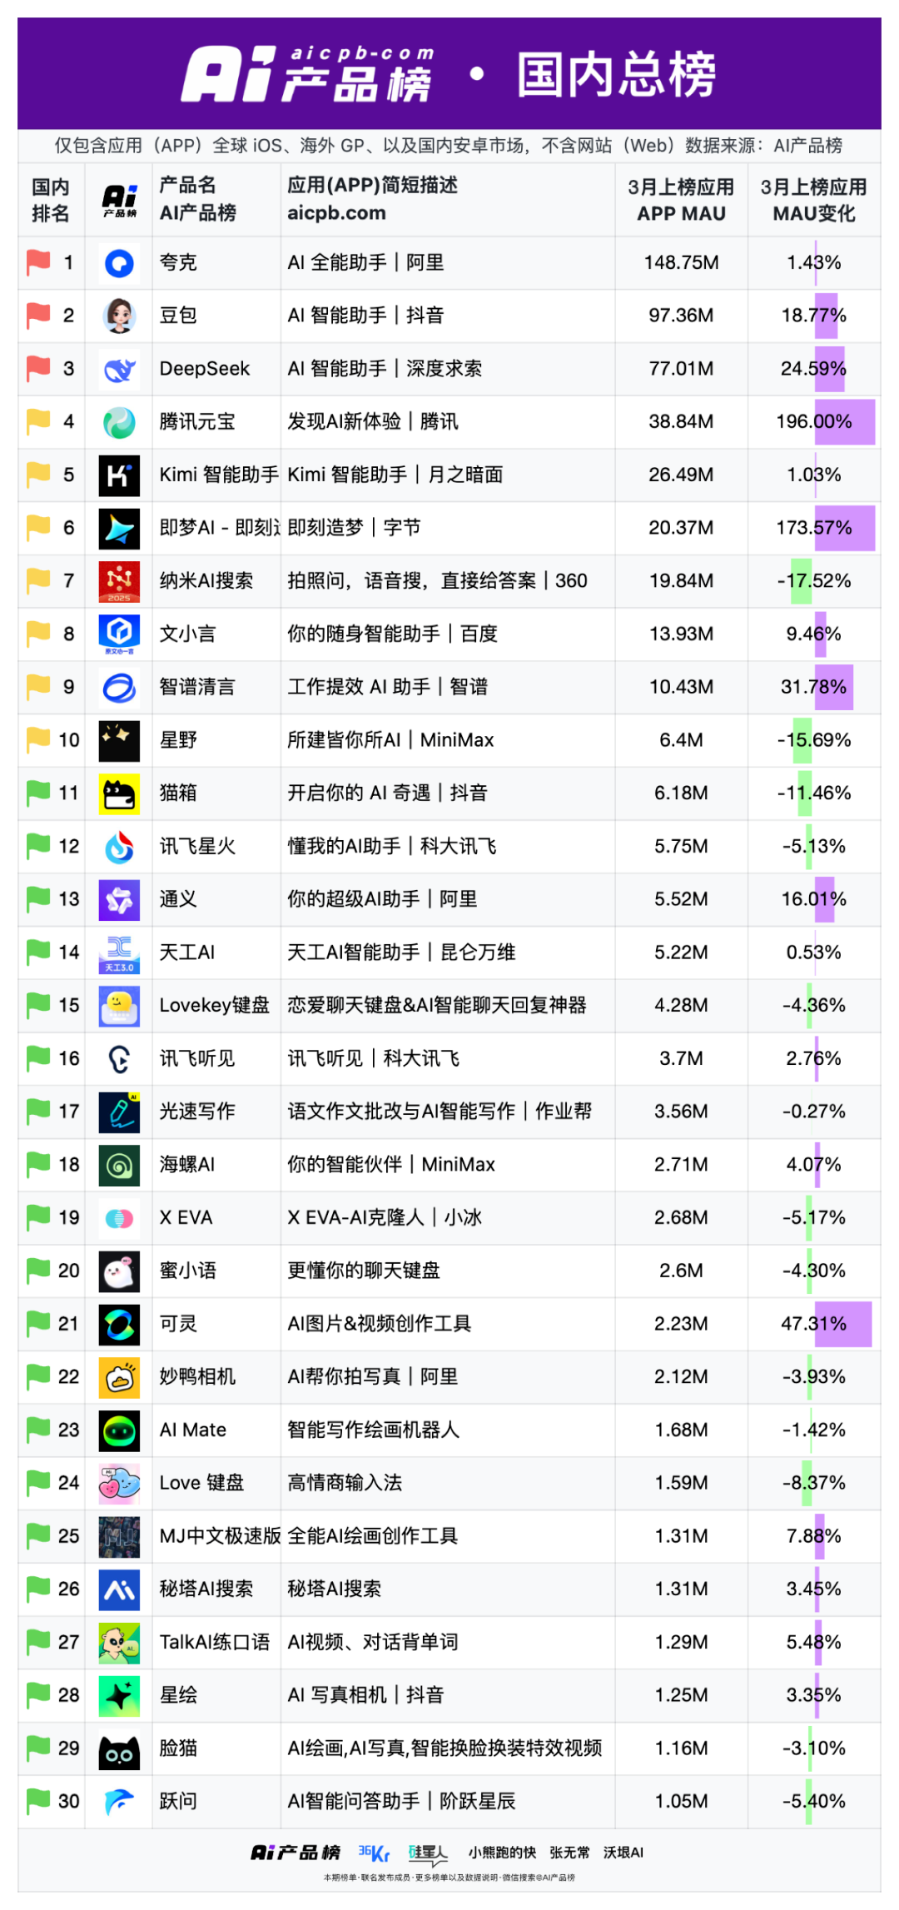899x1910 pixels.
Task: Click the 可灵 app icon
Action: click(x=119, y=1324)
